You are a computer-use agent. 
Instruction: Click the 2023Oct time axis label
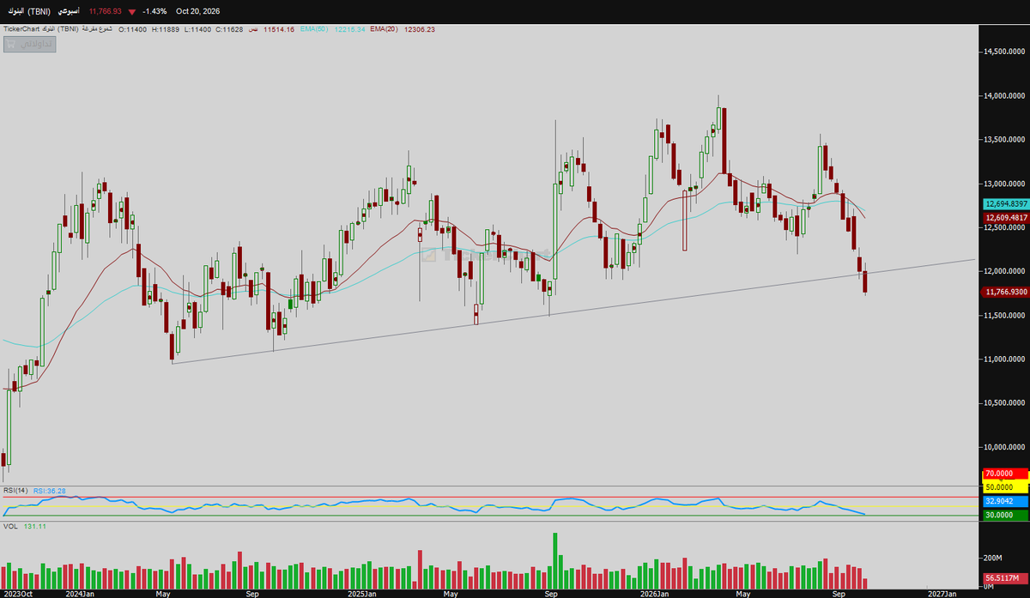pos(19,593)
